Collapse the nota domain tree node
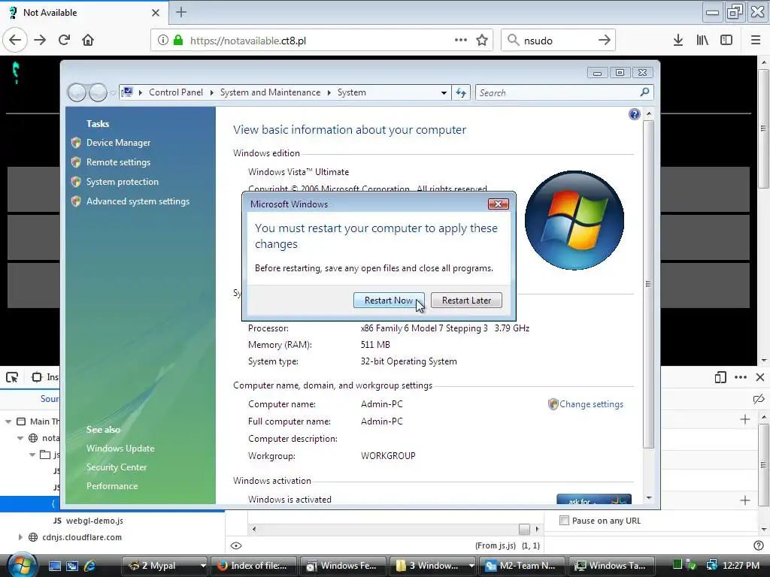This screenshot has width=770, height=577. (20, 438)
